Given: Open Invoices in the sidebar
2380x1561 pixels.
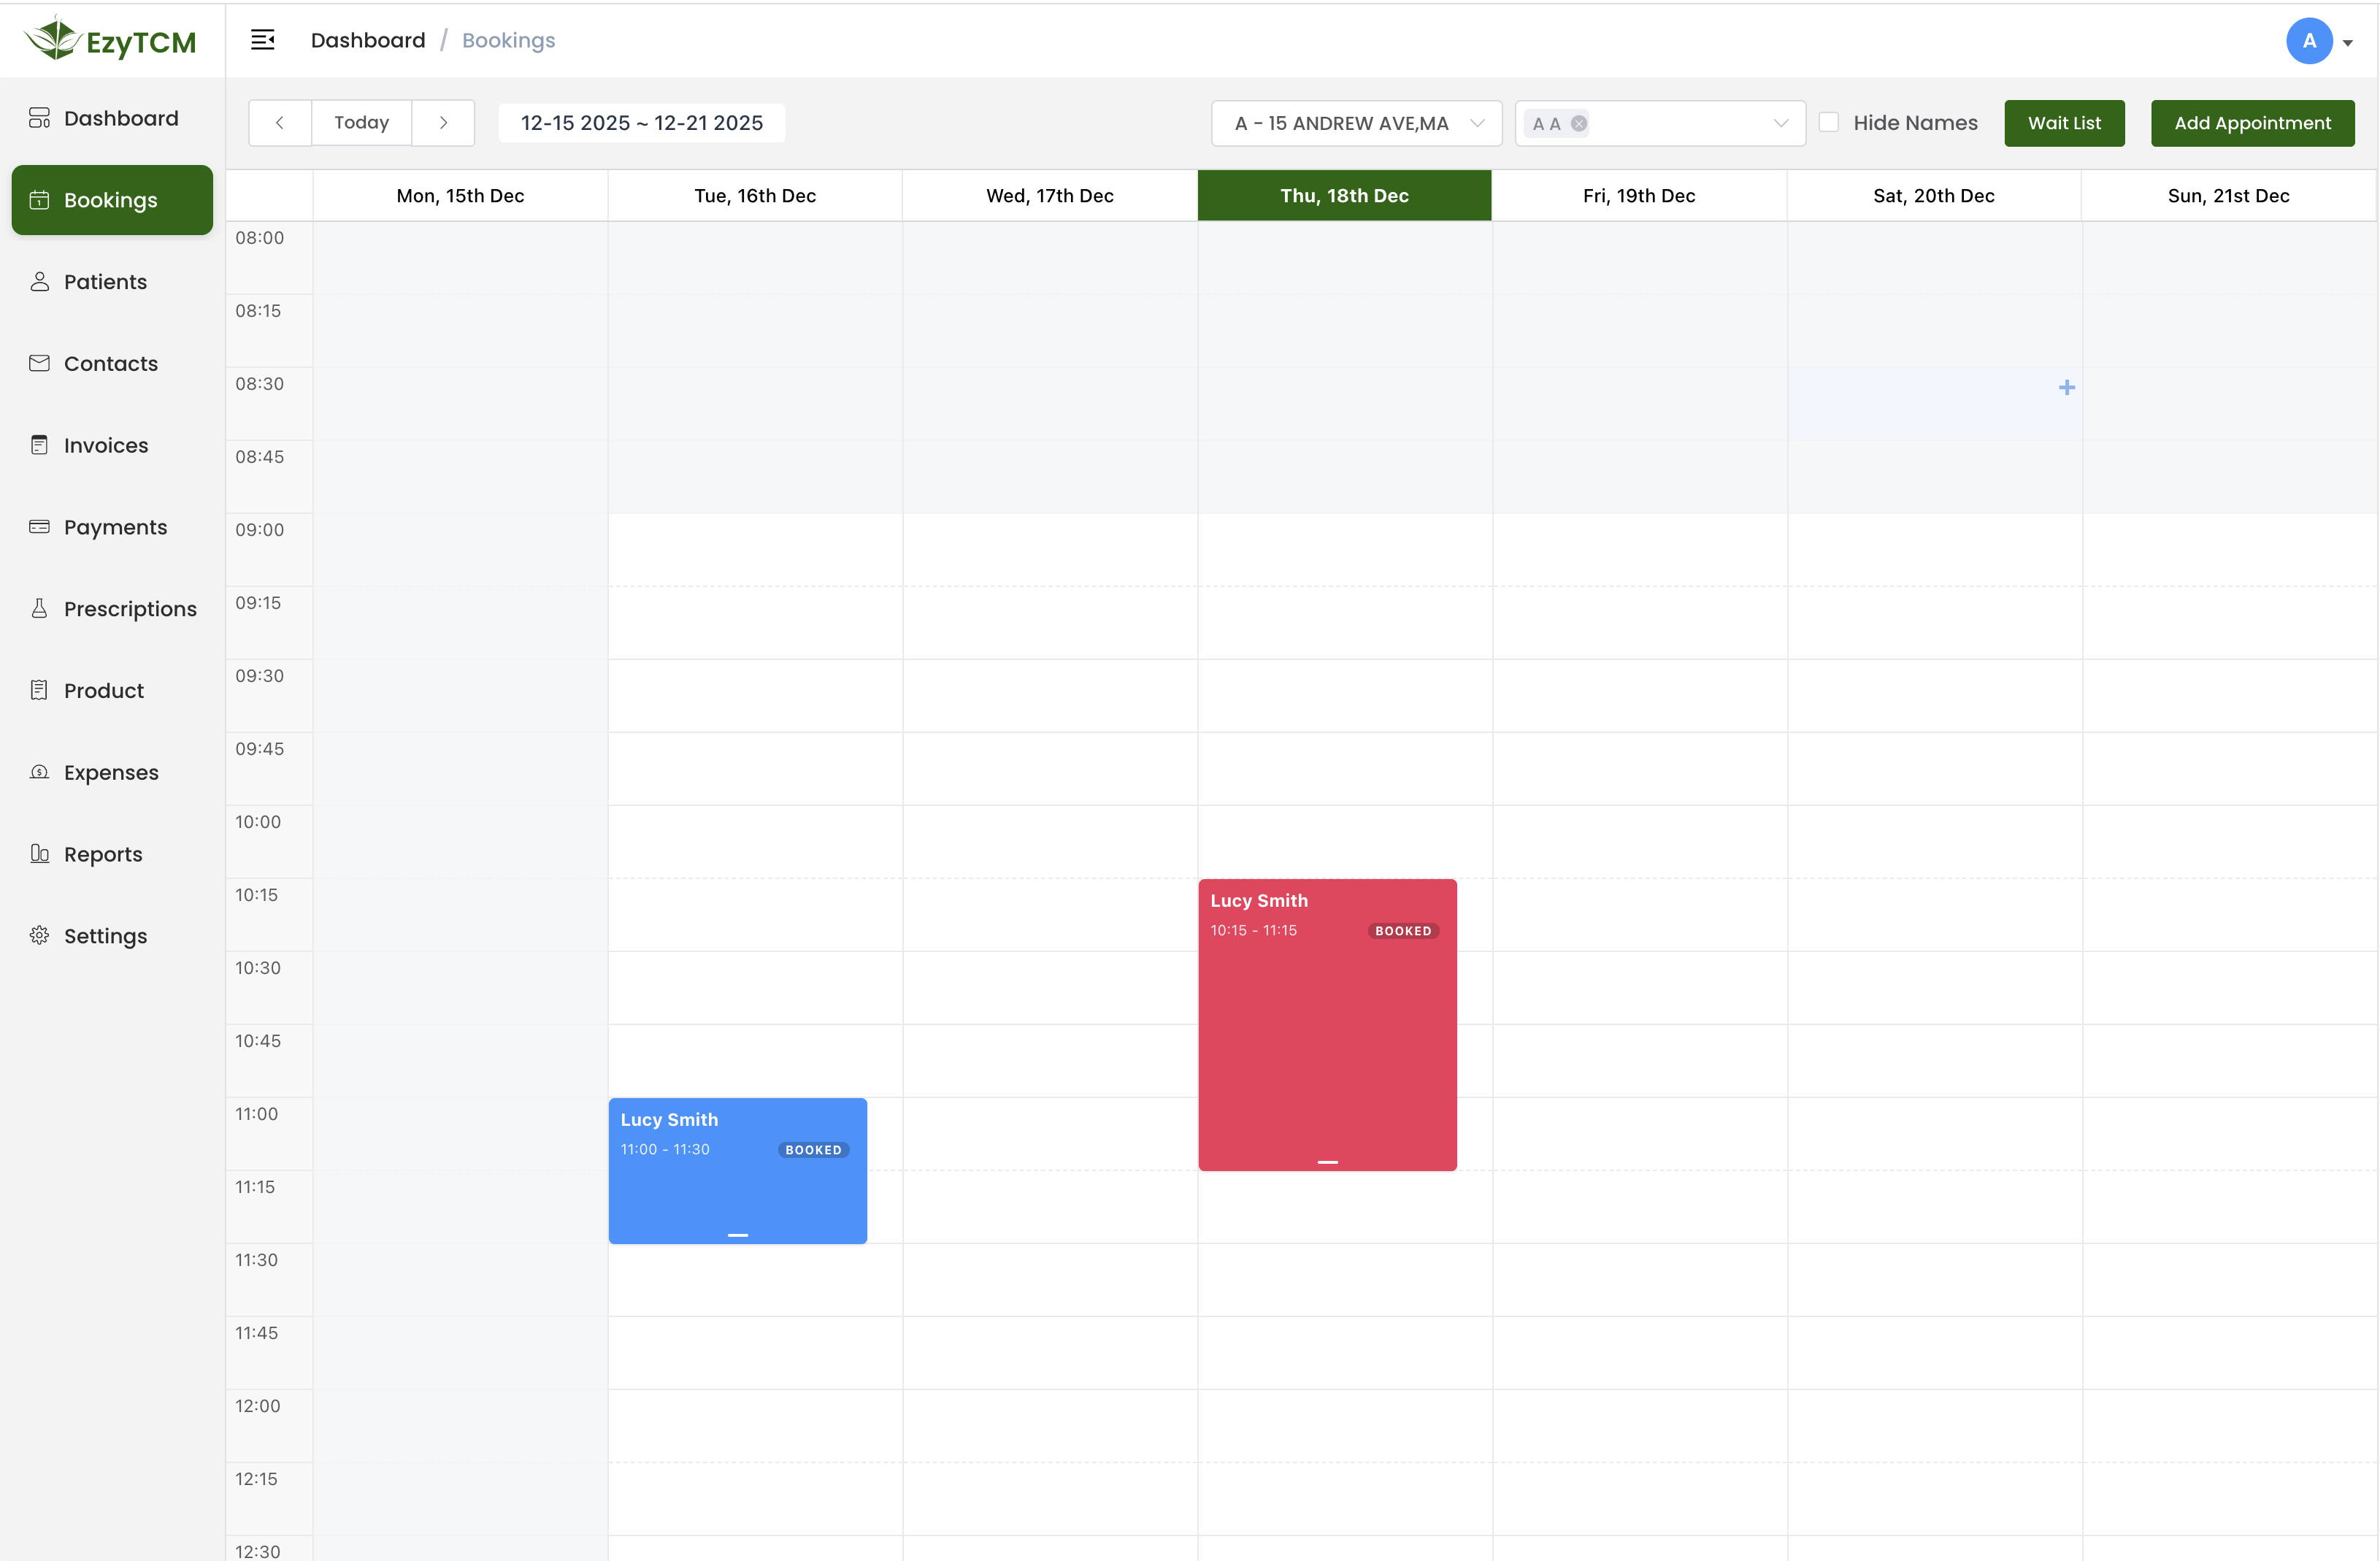Looking at the screenshot, I should [105, 446].
